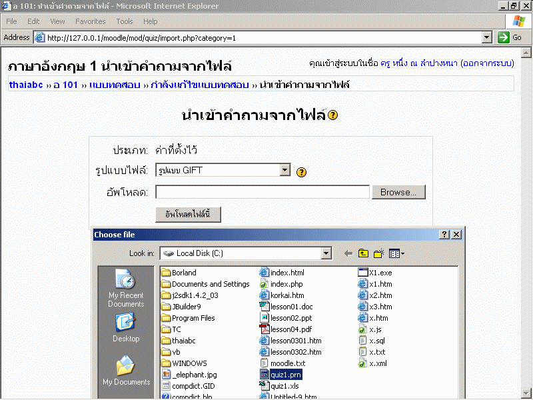Click the Back arrow in Choose file dialog

coord(348,253)
